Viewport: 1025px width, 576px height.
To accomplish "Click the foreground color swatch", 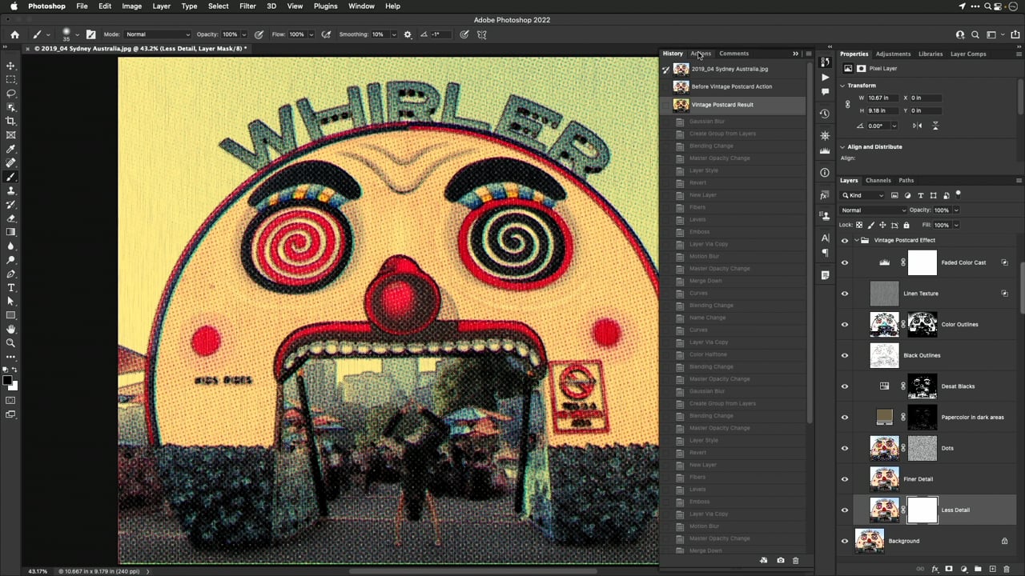I will (8, 381).
